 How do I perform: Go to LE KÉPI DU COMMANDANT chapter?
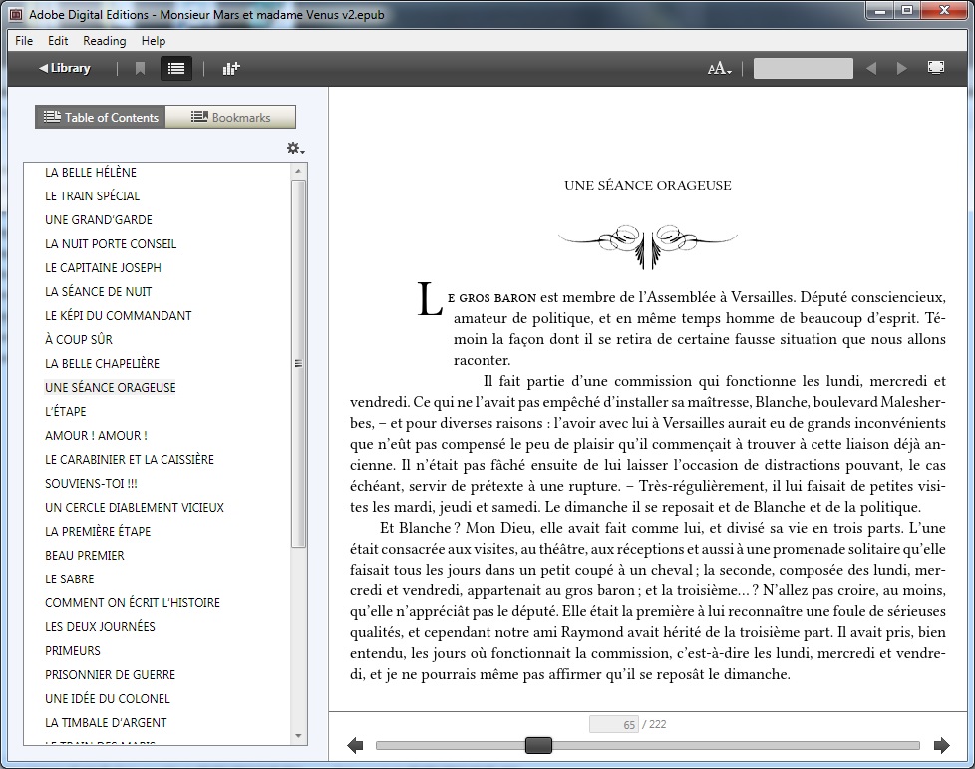[x=119, y=316]
